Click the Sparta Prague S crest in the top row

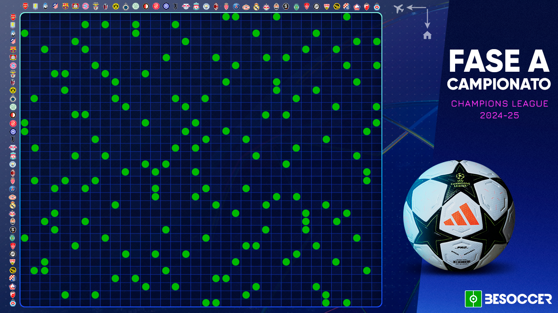(x=286, y=6)
